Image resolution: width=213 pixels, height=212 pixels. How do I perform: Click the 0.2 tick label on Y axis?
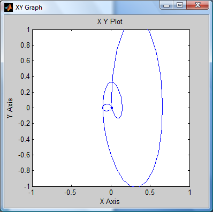(25, 92)
